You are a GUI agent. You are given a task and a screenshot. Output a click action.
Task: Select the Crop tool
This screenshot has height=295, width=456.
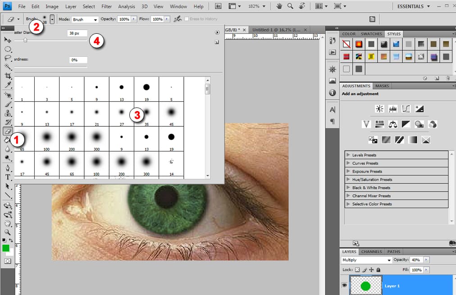[x=8, y=76]
